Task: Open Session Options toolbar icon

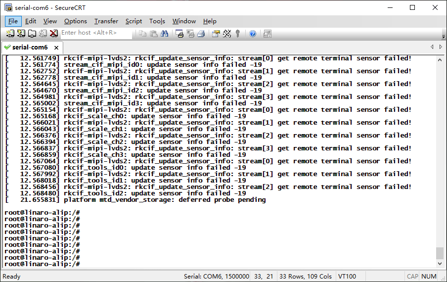Action: point(216,34)
